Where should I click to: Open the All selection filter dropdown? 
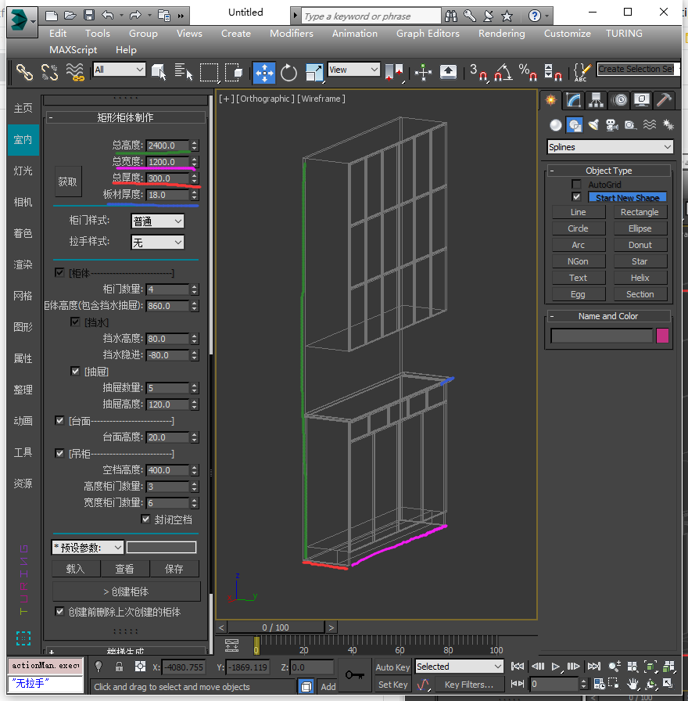pyautogui.click(x=120, y=70)
